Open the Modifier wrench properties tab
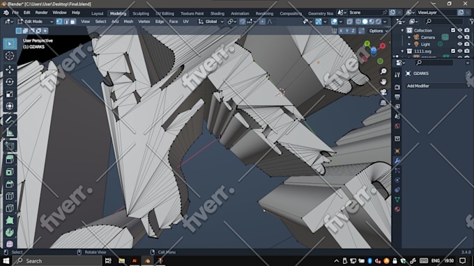This screenshot has width=474, height=266. pyautogui.click(x=397, y=160)
